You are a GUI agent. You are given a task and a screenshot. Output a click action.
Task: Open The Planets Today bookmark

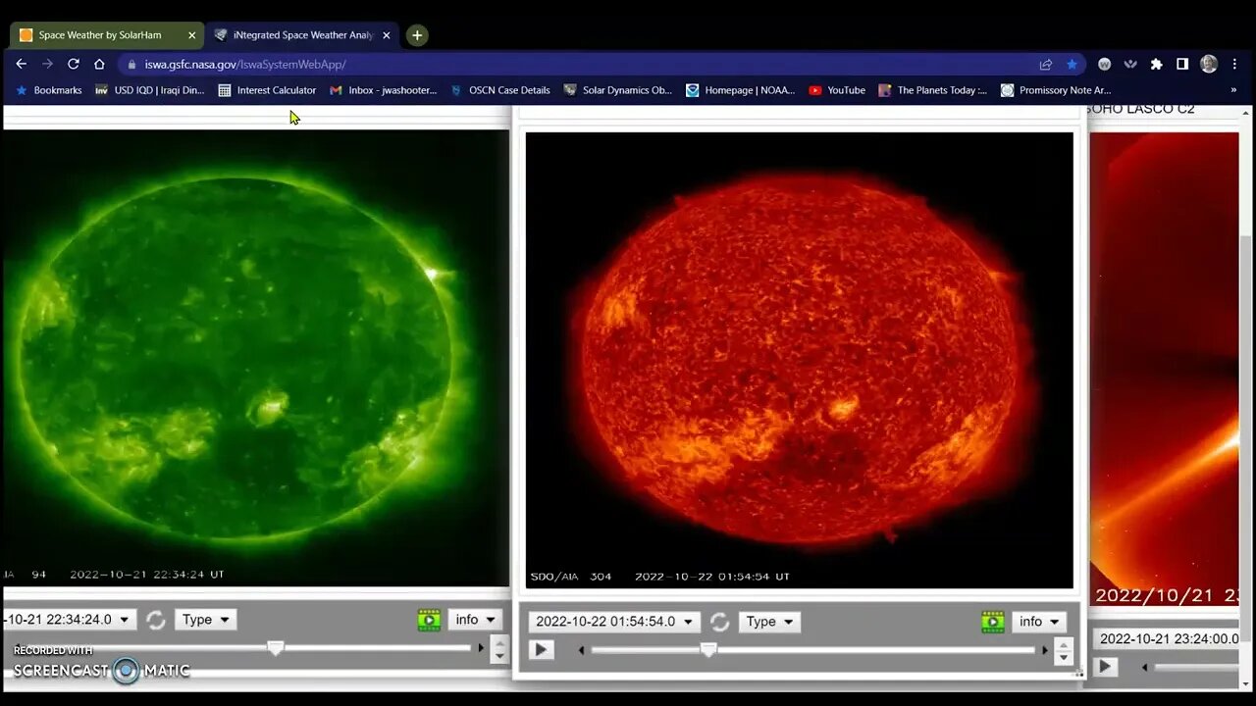[933, 90]
